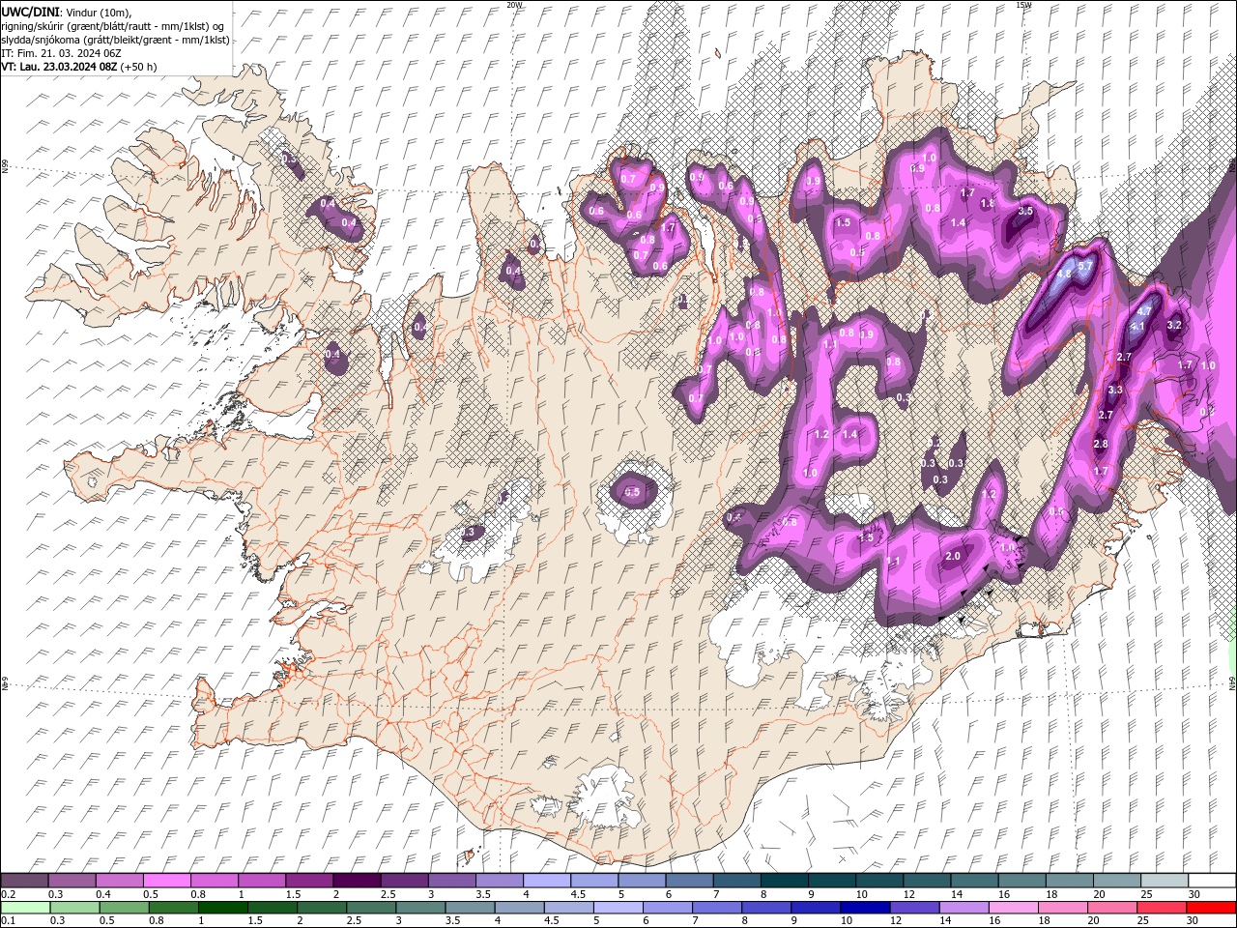Click the 1.8 snowfall value on the map

click(x=987, y=204)
